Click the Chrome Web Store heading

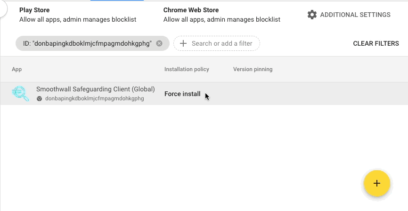coord(191,10)
